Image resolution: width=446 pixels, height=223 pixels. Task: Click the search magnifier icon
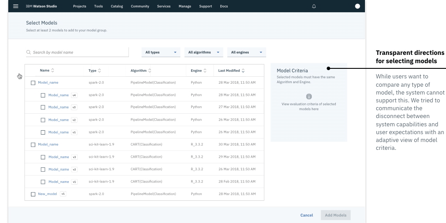[x=28, y=52]
